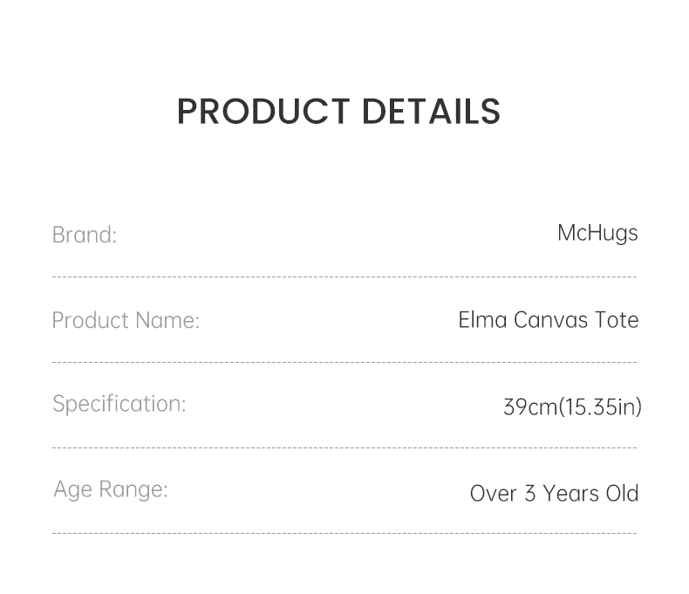Viewport: 689px width, 594px height.
Task: Click the dashed divider below Specification row
Action: [344, 448]
